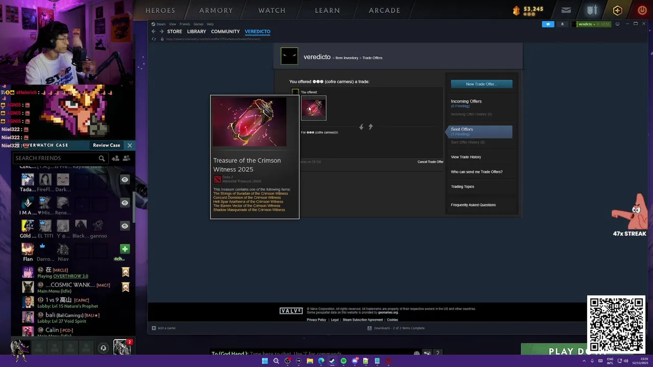Go to Steam STORE section
Screen dimensions: 653x367
pos(174,32)
